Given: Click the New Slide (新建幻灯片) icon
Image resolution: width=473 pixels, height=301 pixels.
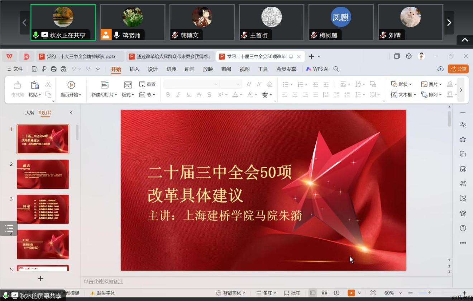Looking at the screenshot, I should (x=104, y=85).
